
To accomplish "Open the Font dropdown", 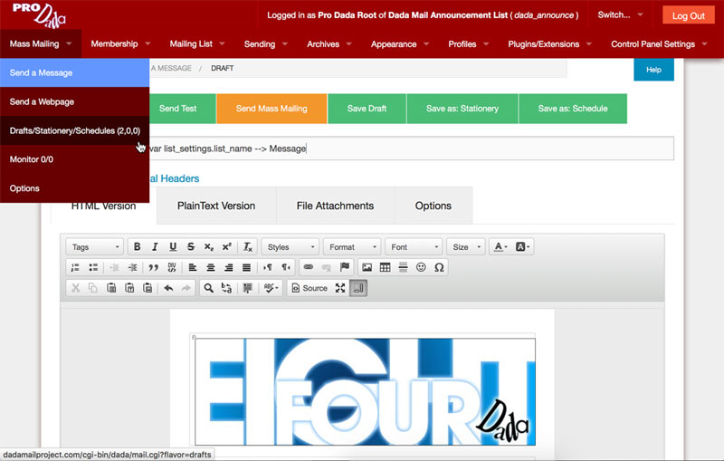I will (414, 247).
